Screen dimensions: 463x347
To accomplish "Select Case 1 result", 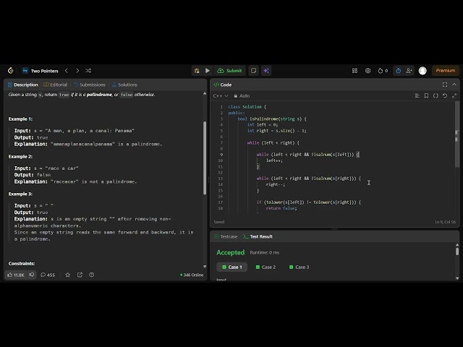I will (232, 267).
